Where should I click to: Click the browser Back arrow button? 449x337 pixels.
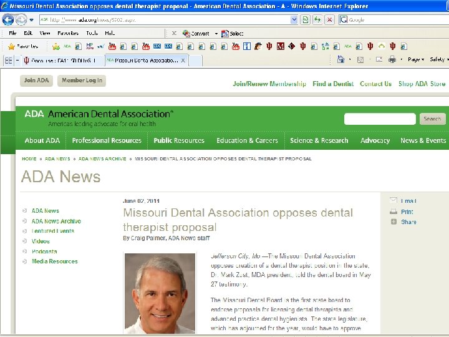point(8,20)
